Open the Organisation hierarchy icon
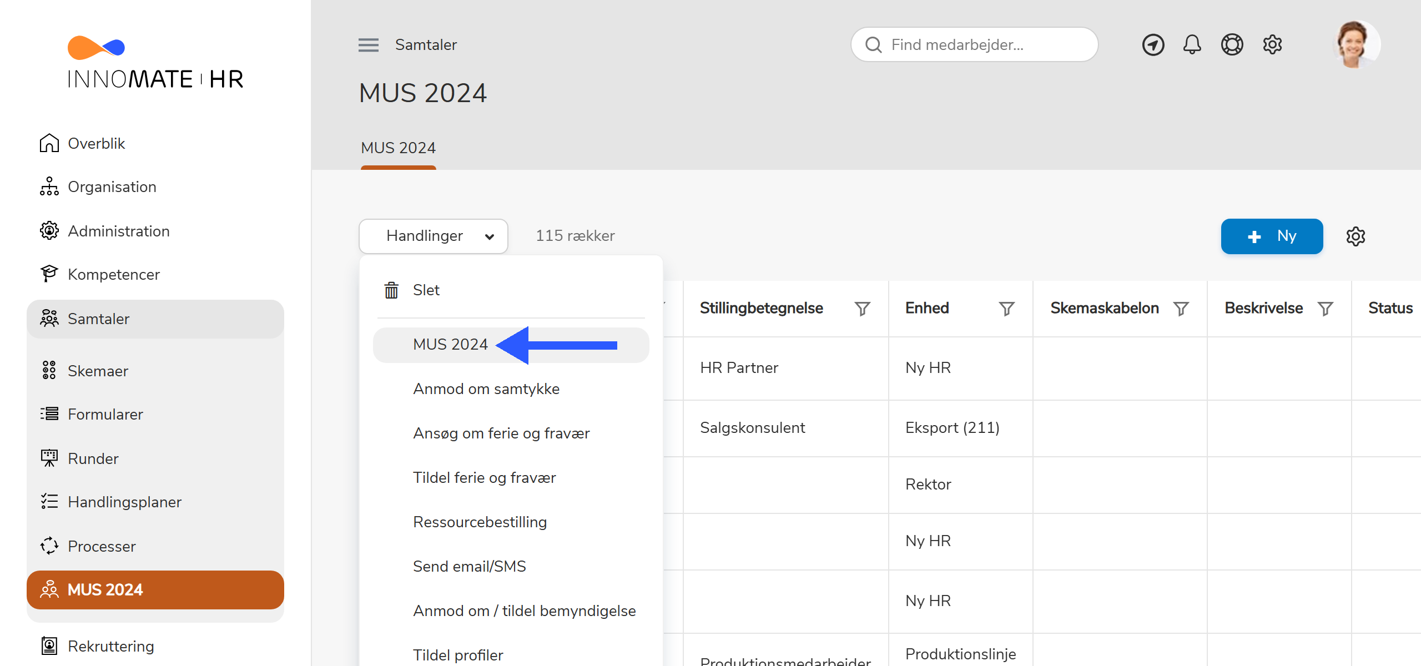 tap(49, 186)
